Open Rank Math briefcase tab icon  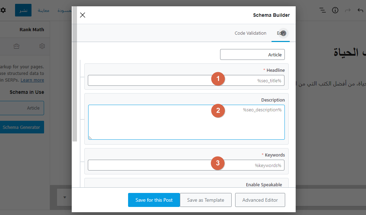pyautogui.click(x=16, y=46)
